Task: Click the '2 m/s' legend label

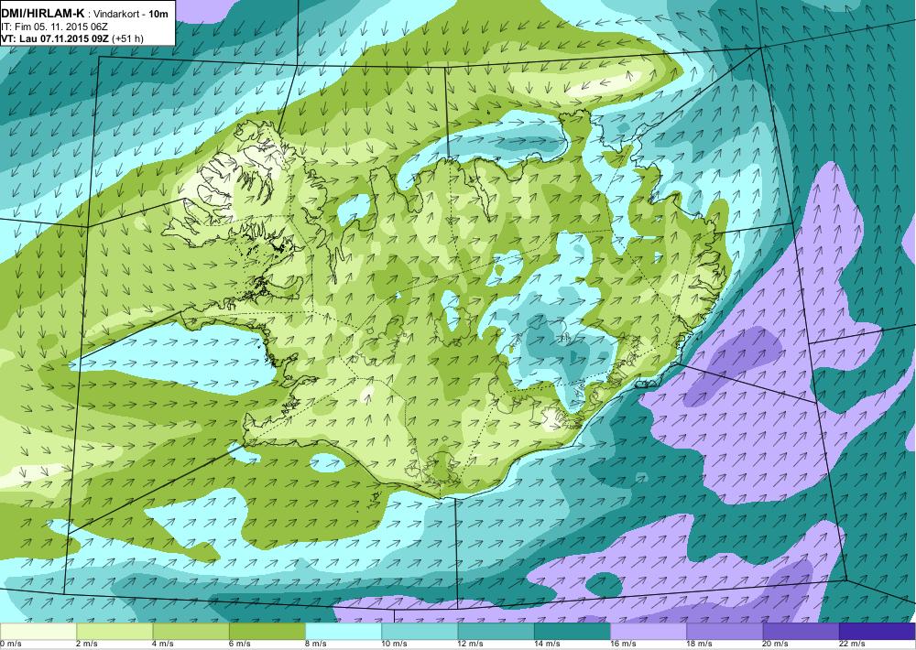Action: click(x=87, y=644)
